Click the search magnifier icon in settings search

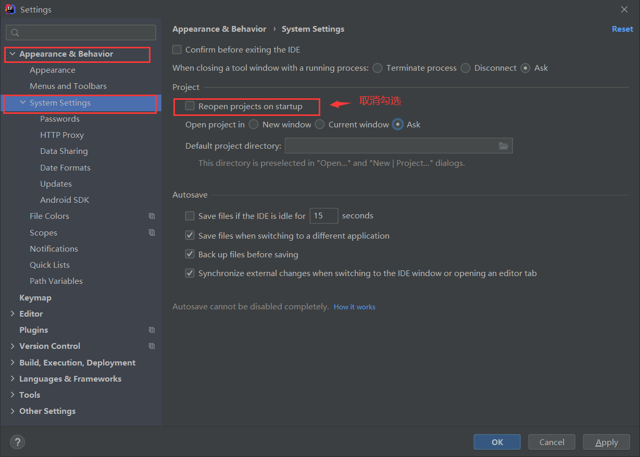(15, 33)
